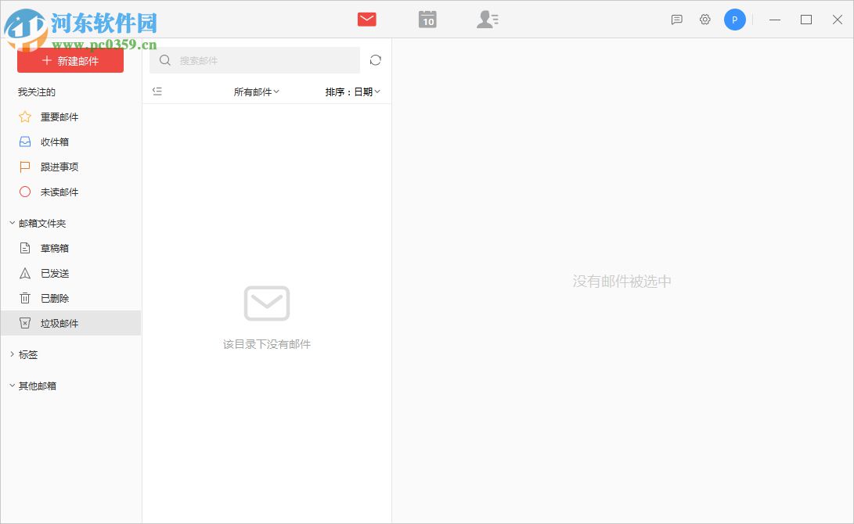Open the Contacts icon at the top
Screen dimensions: 854x524
pyautogui.click(x=488, y=19)
